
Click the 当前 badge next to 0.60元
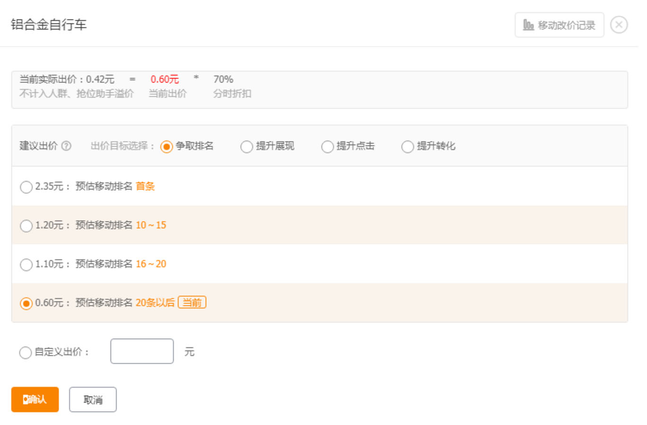coord(192,303)
